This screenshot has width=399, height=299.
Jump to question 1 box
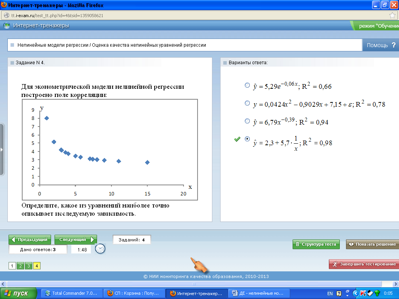pyautogui.click(x=12, y=266)
